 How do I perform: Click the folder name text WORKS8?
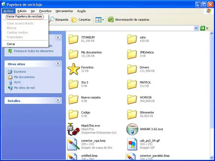[x=146, y=97]
